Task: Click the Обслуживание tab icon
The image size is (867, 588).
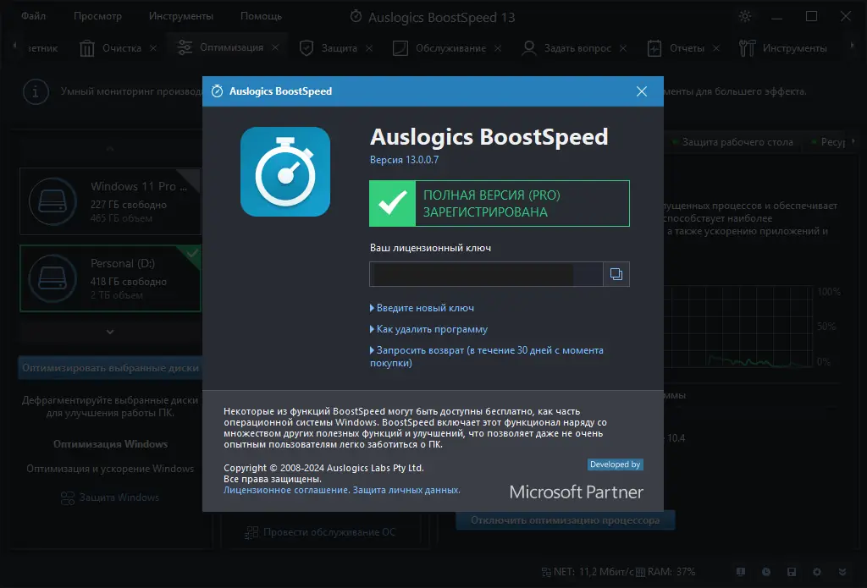Action: click(400, 48)
